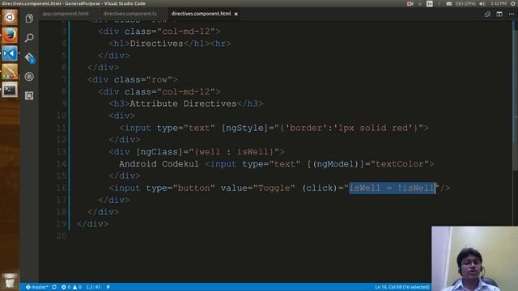The width and height of the screenshot is (518, 291).
Task: Close the directives.component.html tab
Action: pos(236,14)
